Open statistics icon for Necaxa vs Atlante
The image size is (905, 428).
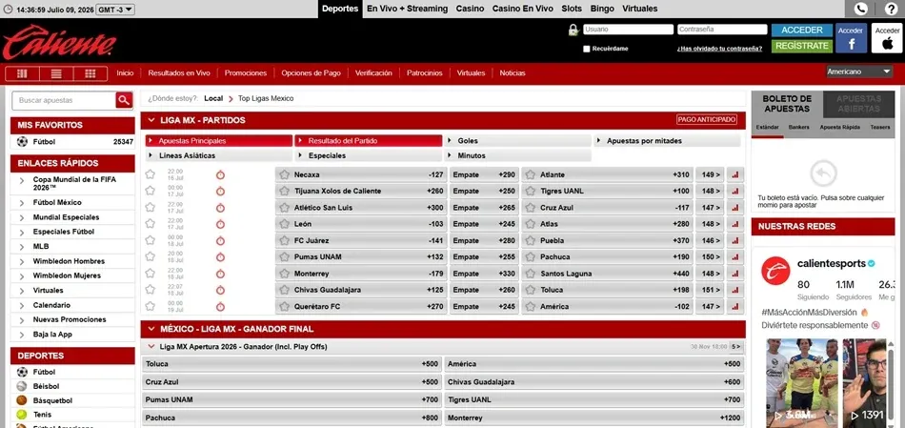pyautogui.click(x=735, y=174)
